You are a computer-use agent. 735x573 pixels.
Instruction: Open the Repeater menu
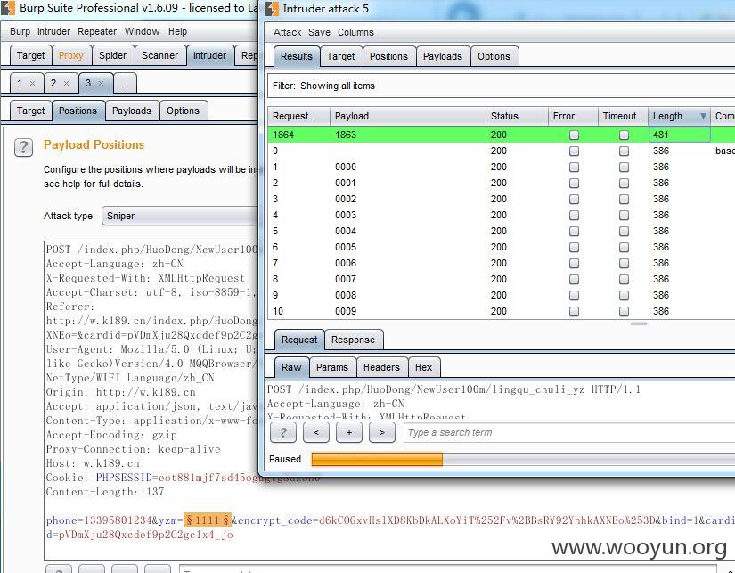(x=97, y=31)
